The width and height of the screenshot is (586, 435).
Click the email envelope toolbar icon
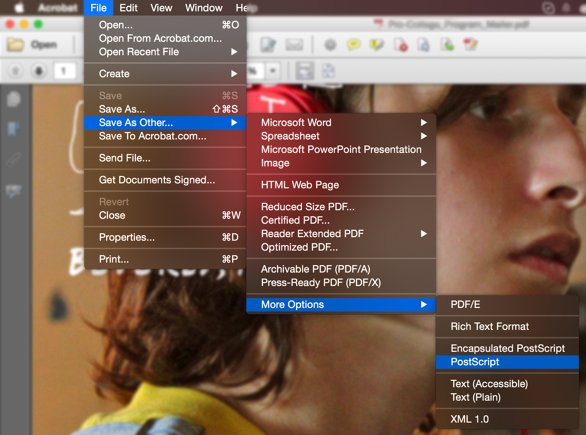(x=294, y=45)
